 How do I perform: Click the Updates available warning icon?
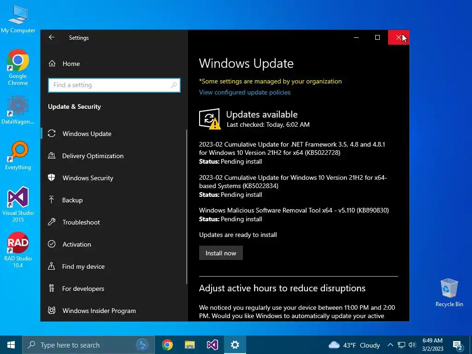coord(210,119)
